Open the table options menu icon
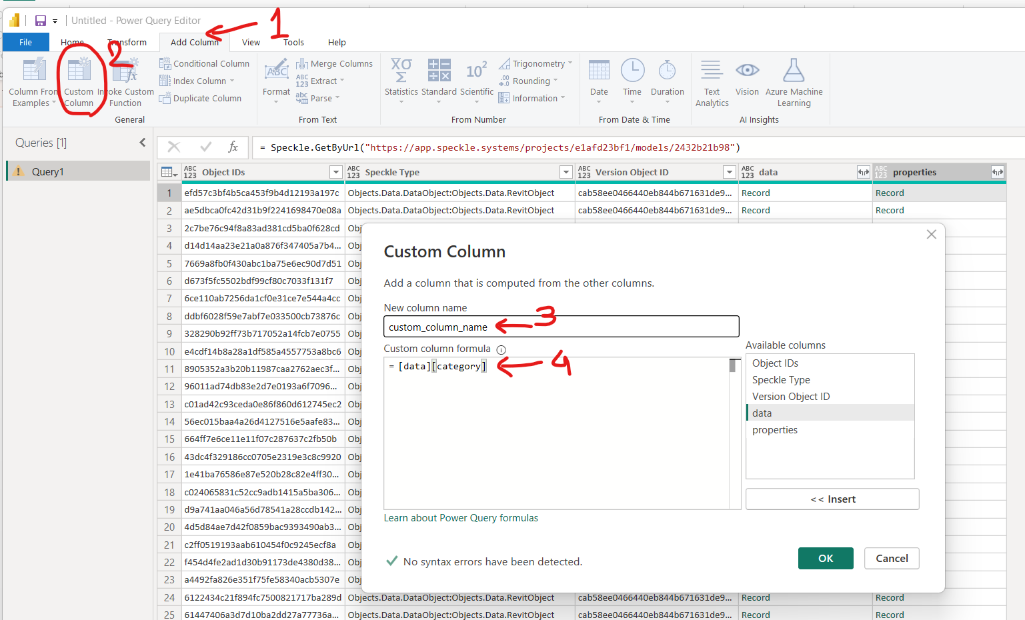The image size is (1025, 620). [x=169, y=172]
